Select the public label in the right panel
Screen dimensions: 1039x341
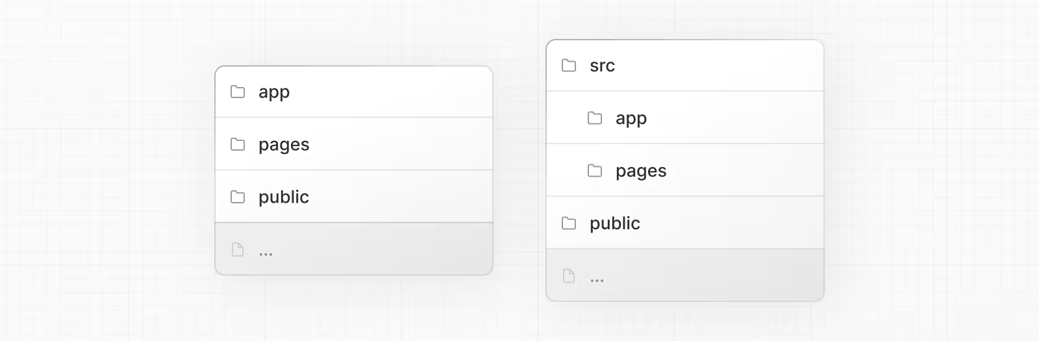615,223
